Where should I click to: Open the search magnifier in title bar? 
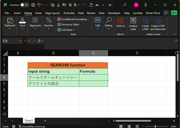click(125, 5)
